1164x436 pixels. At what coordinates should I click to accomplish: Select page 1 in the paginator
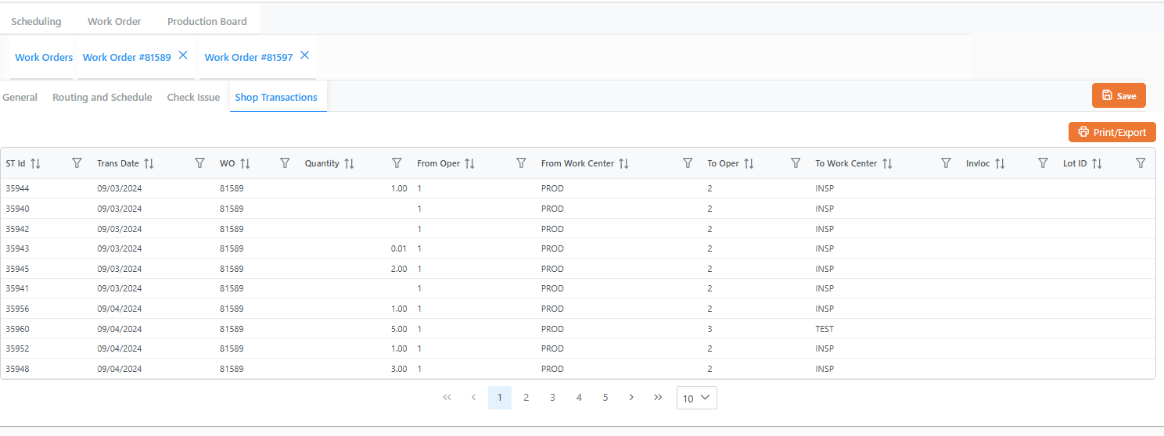(x=500, y=398)
